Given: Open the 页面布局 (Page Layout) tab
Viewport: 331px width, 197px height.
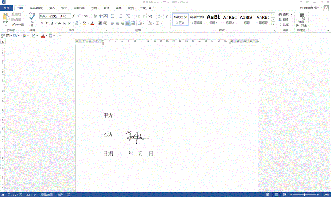Looking at the screenshot, I should click(x=79, y=8).
